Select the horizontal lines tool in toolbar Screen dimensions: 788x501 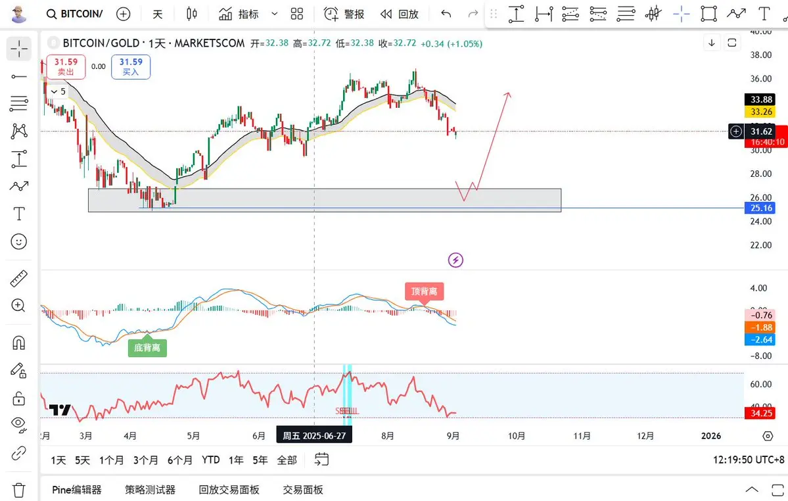(626, 14)
